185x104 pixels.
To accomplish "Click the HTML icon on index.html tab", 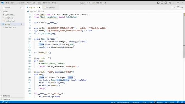I will click(45, 7).
